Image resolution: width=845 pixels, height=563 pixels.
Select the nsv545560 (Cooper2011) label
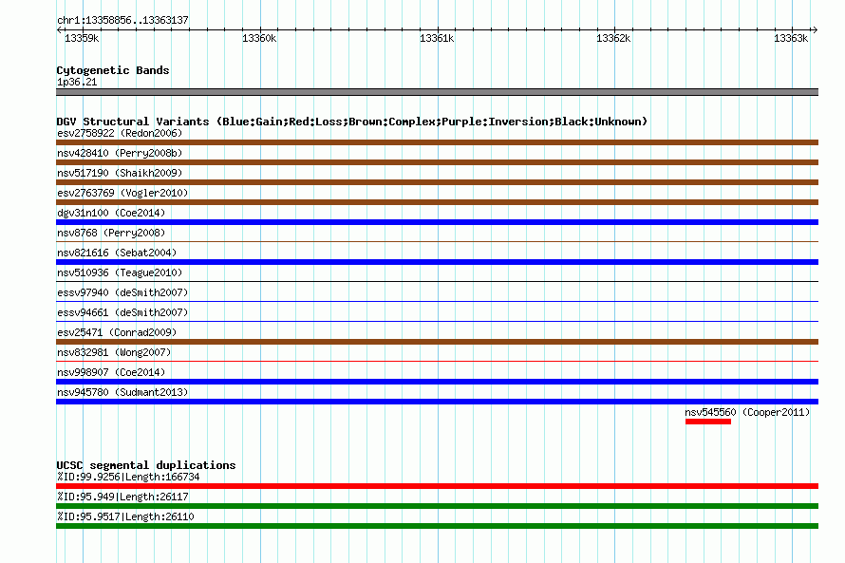(x=747, y=412)
